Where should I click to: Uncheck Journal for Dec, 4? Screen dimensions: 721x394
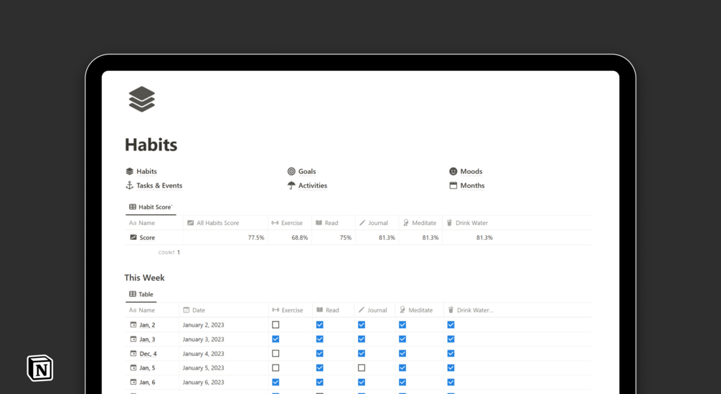[x=362, y=354]
